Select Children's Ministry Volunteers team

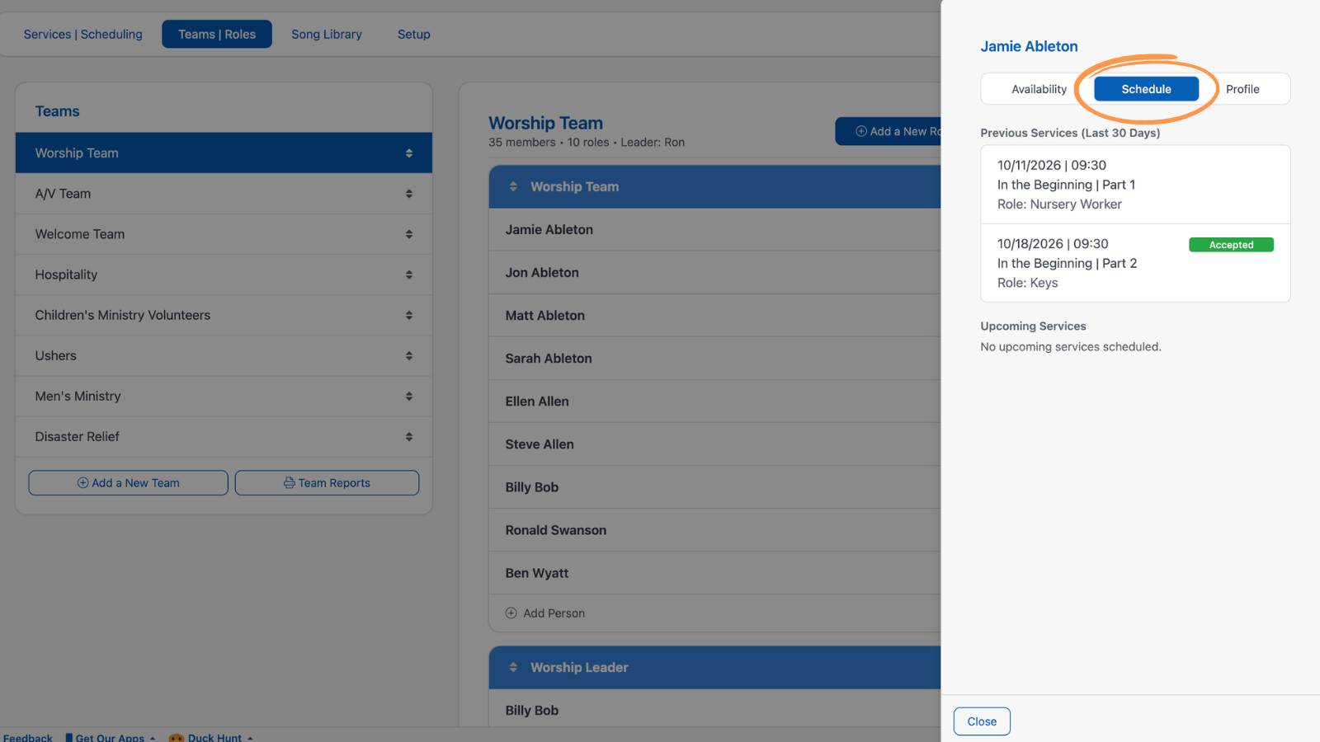pyautogui.click(x=224, y=315)
